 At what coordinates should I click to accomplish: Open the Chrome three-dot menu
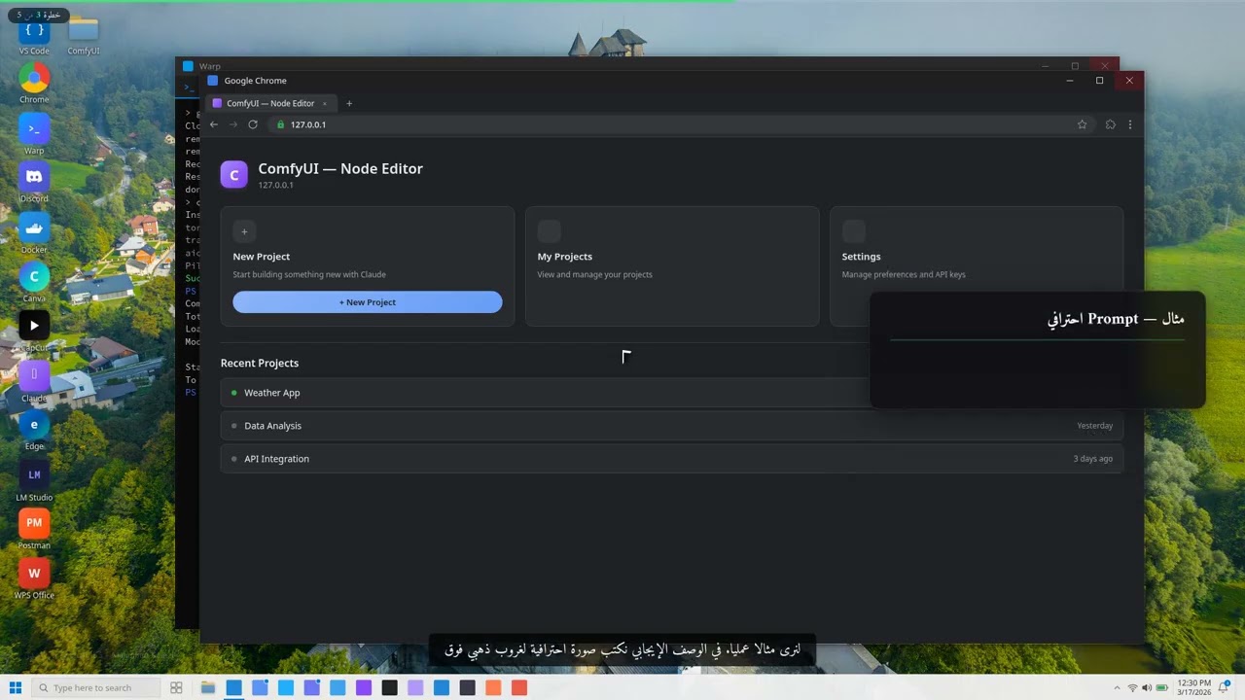click(1130, 124)
